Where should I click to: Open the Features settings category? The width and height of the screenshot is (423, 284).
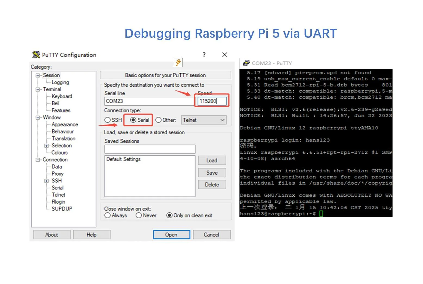coord(61,111)
